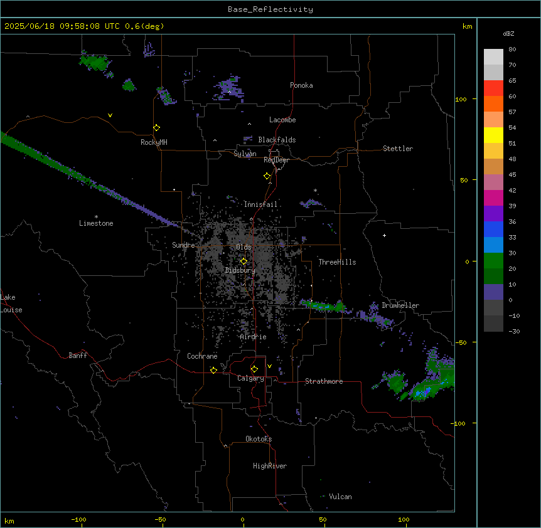The height and width of the screenshot is (528, 541).
Task: Click the Louise label at left edge
Action: [x=11, y=310]
